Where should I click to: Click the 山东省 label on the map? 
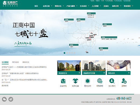107,24
